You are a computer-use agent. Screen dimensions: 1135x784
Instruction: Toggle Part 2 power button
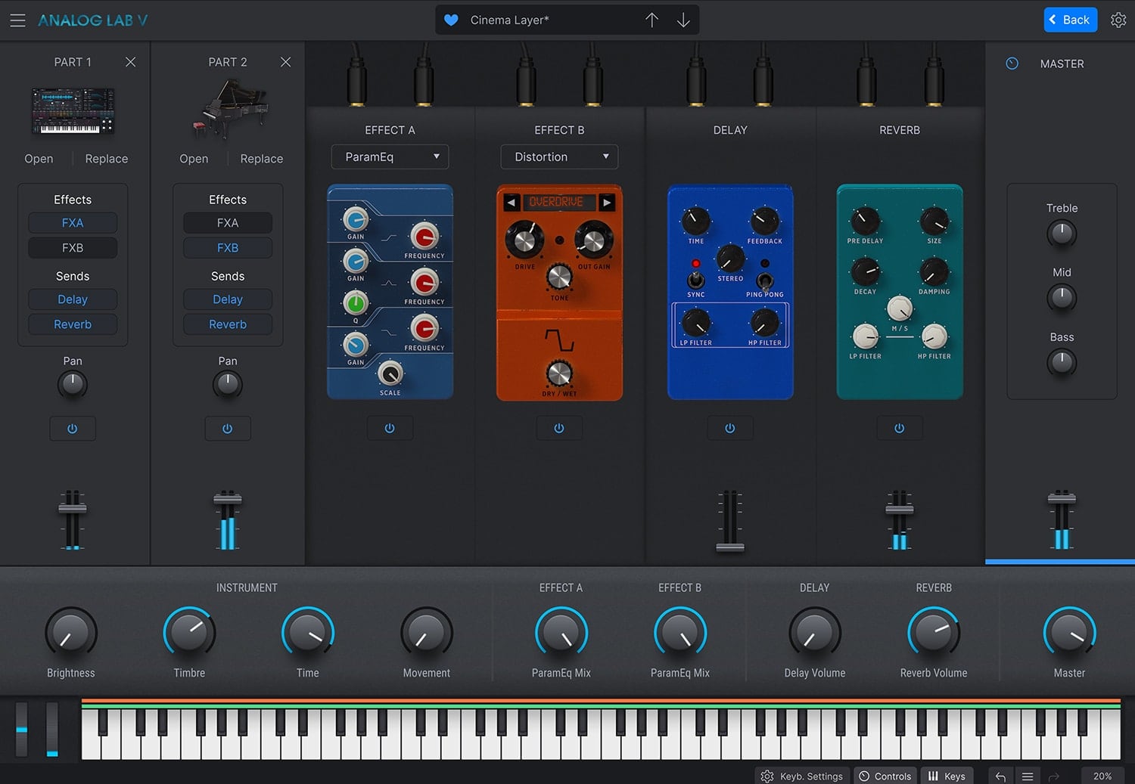point(228,429)
